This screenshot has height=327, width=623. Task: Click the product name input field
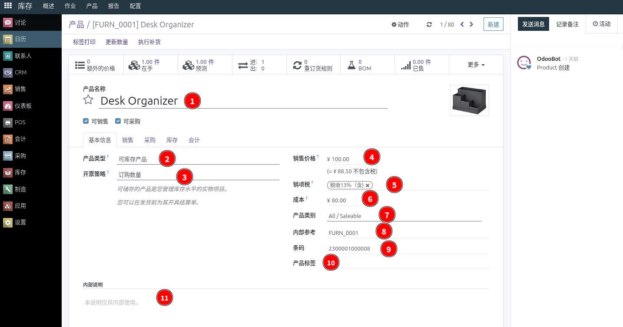click(x=243, y=101)
